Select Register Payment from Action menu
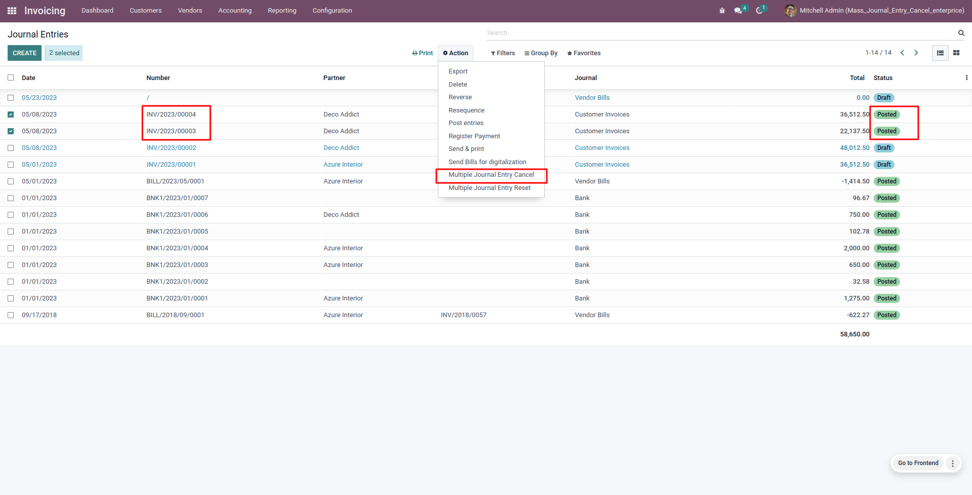This screenshot has width=972, height=495. tap(491, 136)
